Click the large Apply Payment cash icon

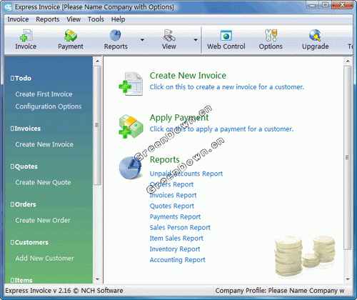coord(131,126)
